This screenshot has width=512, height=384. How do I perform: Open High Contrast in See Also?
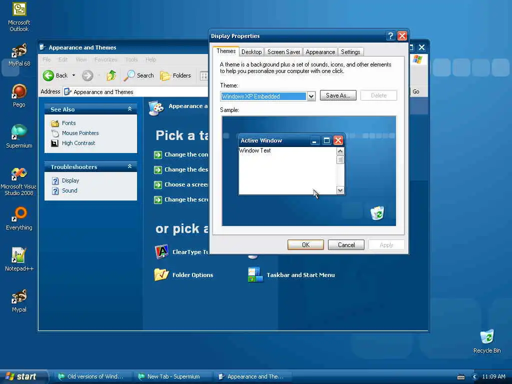click(x=78, y=143)
